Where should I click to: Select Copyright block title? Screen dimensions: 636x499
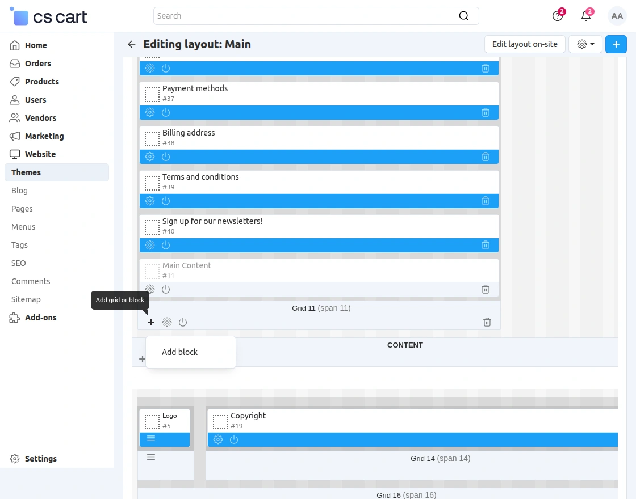[248, 416]
